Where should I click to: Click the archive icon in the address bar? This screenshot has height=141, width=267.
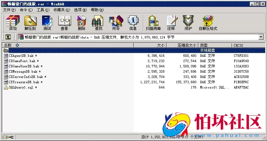(x=21, y=37)
